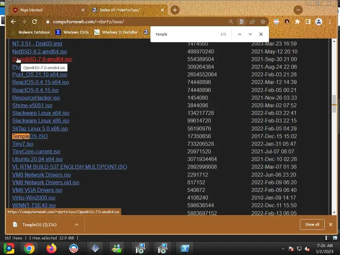Open a new browser tab
340x255 pixels.
175,10
